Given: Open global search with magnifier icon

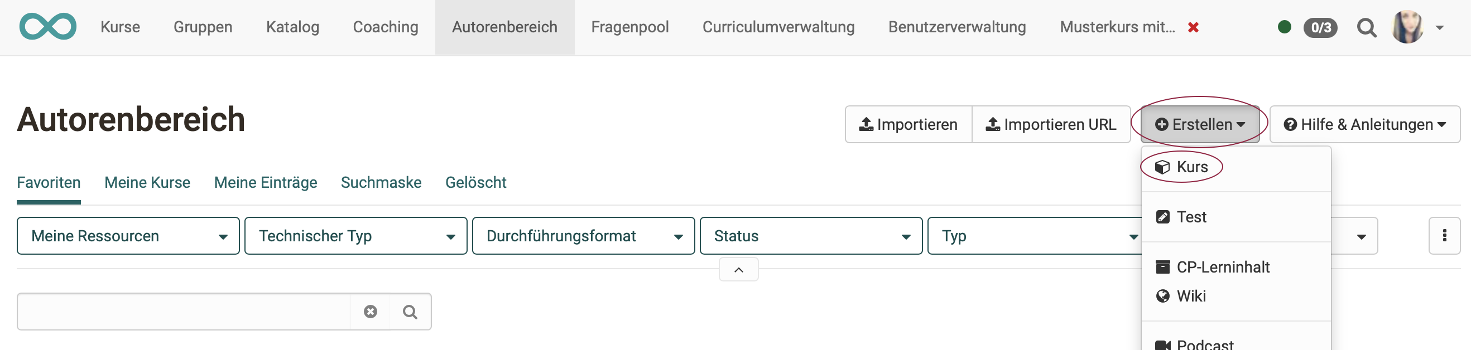Looking at the screenshot, I should pos(1367,27).
